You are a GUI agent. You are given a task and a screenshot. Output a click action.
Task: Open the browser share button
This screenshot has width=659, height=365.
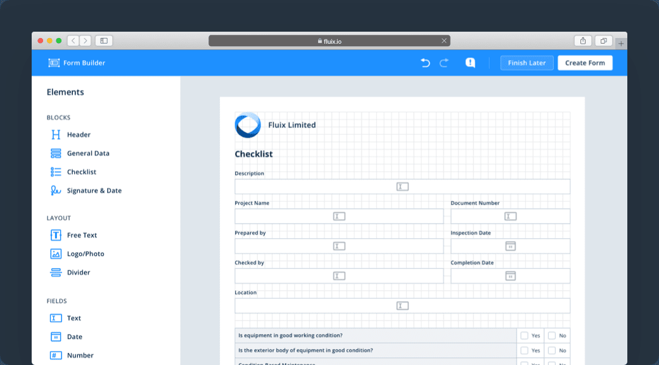coord(583,41)
